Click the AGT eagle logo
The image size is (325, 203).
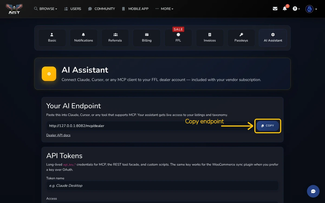(14, 9)
